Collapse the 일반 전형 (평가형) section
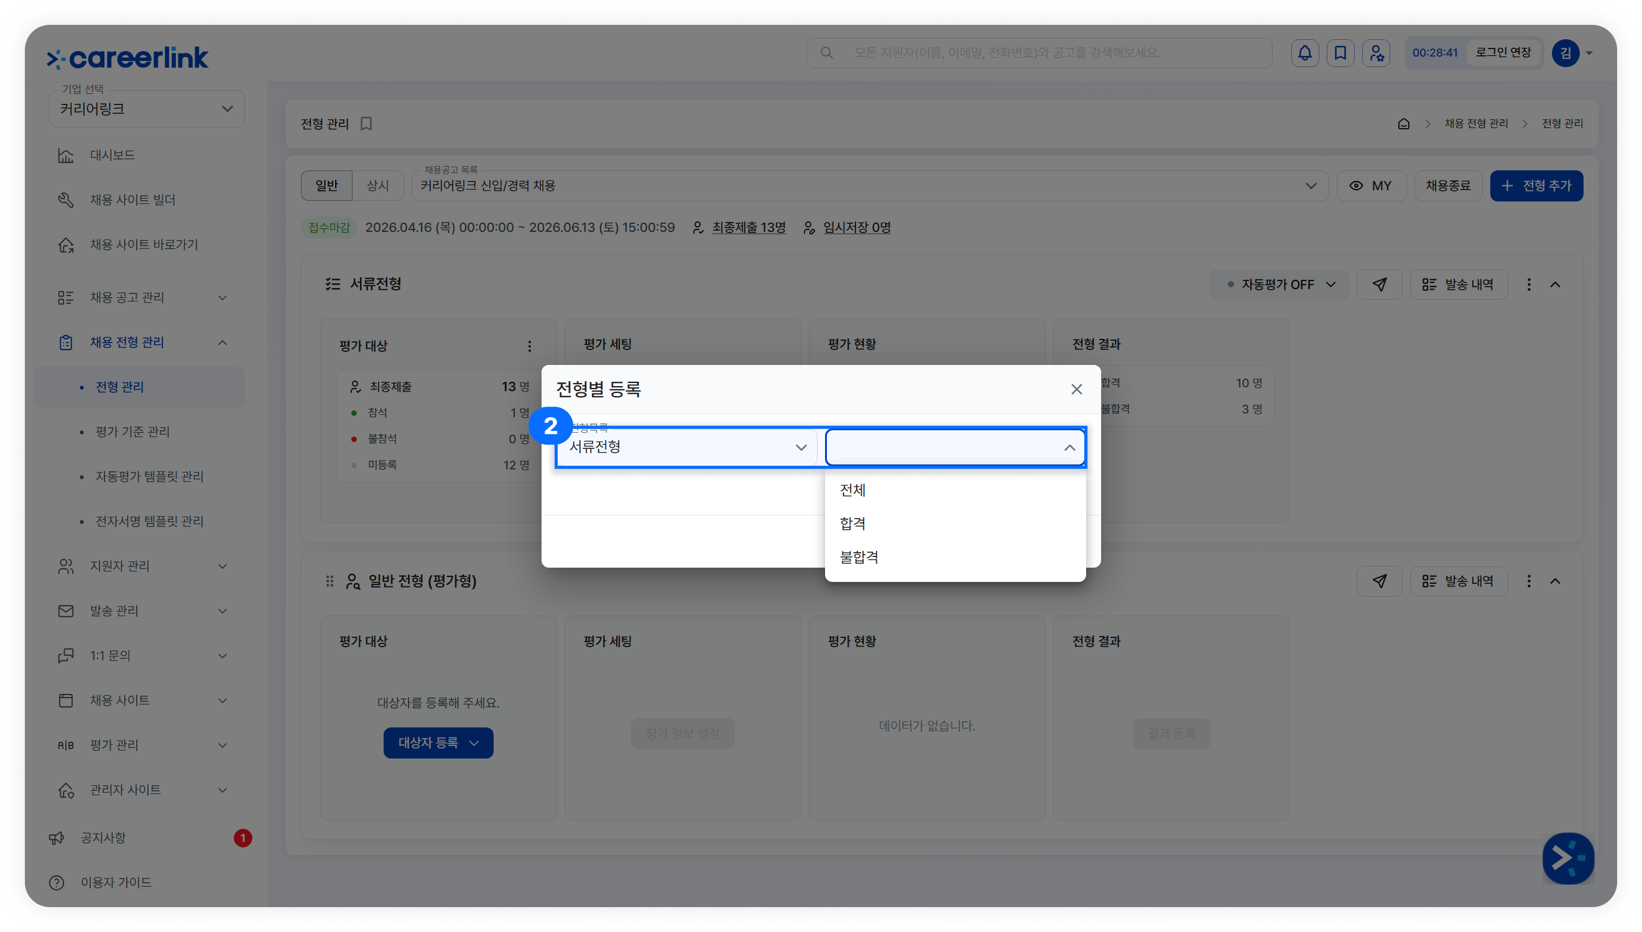Screen dimensions: 1642x932 coord(1555,581)
